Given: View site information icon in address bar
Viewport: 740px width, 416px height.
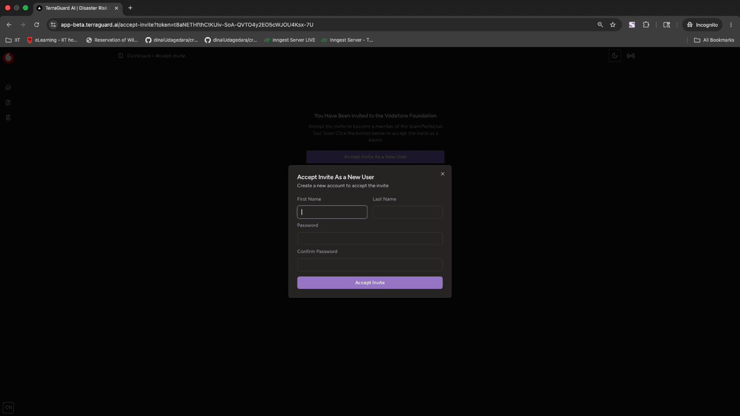Looking at the screenshot, I should click(53, 25).
